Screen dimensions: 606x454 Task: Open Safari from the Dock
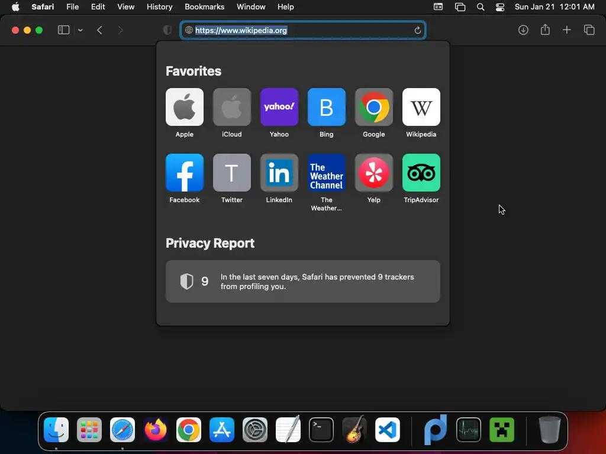click(x=122, y=430)
